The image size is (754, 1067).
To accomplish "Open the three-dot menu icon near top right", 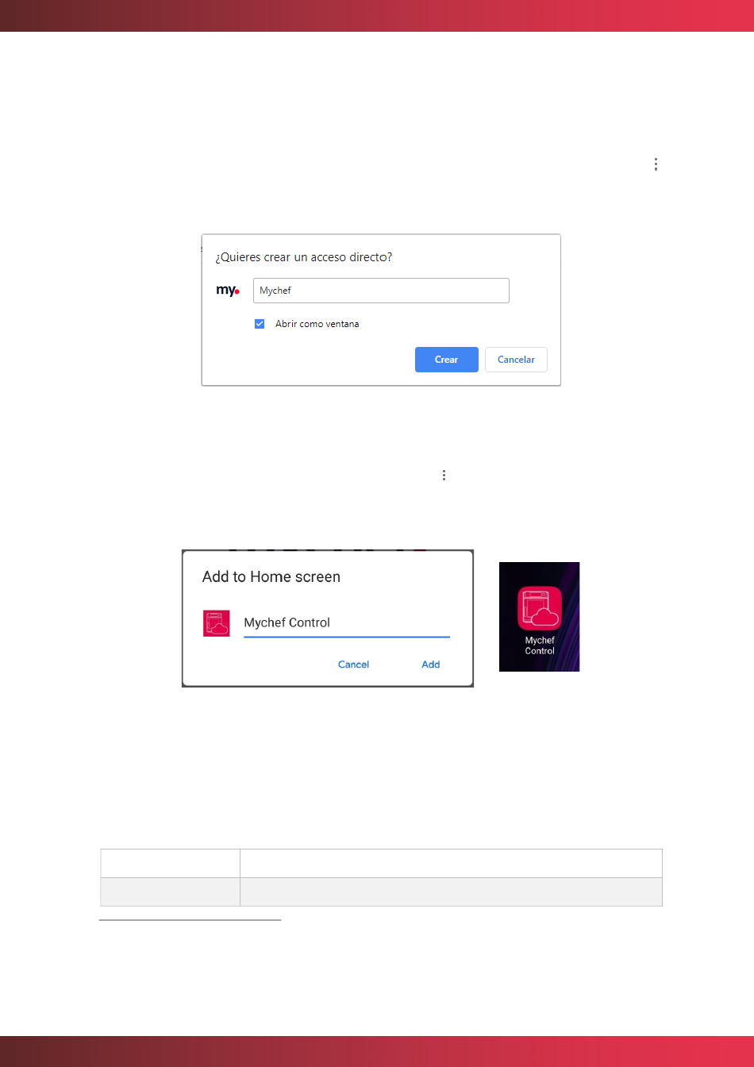I will click(x=656, y=164).
